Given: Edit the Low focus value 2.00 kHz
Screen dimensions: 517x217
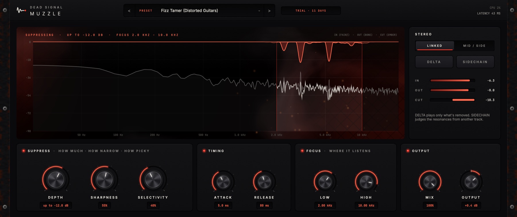Looking at the screenshot, I should (x=325, y=206).
